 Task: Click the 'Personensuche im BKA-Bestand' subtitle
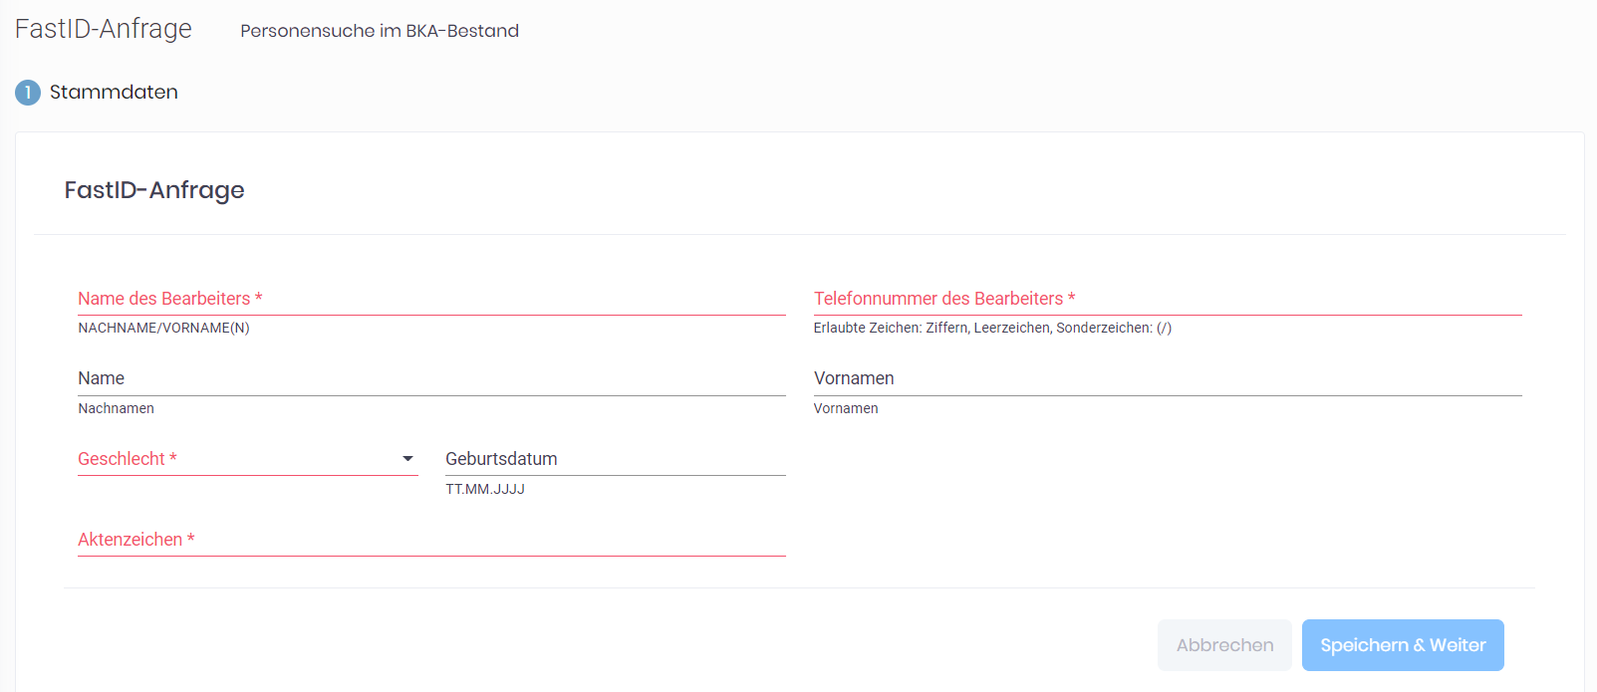[380, 31]
